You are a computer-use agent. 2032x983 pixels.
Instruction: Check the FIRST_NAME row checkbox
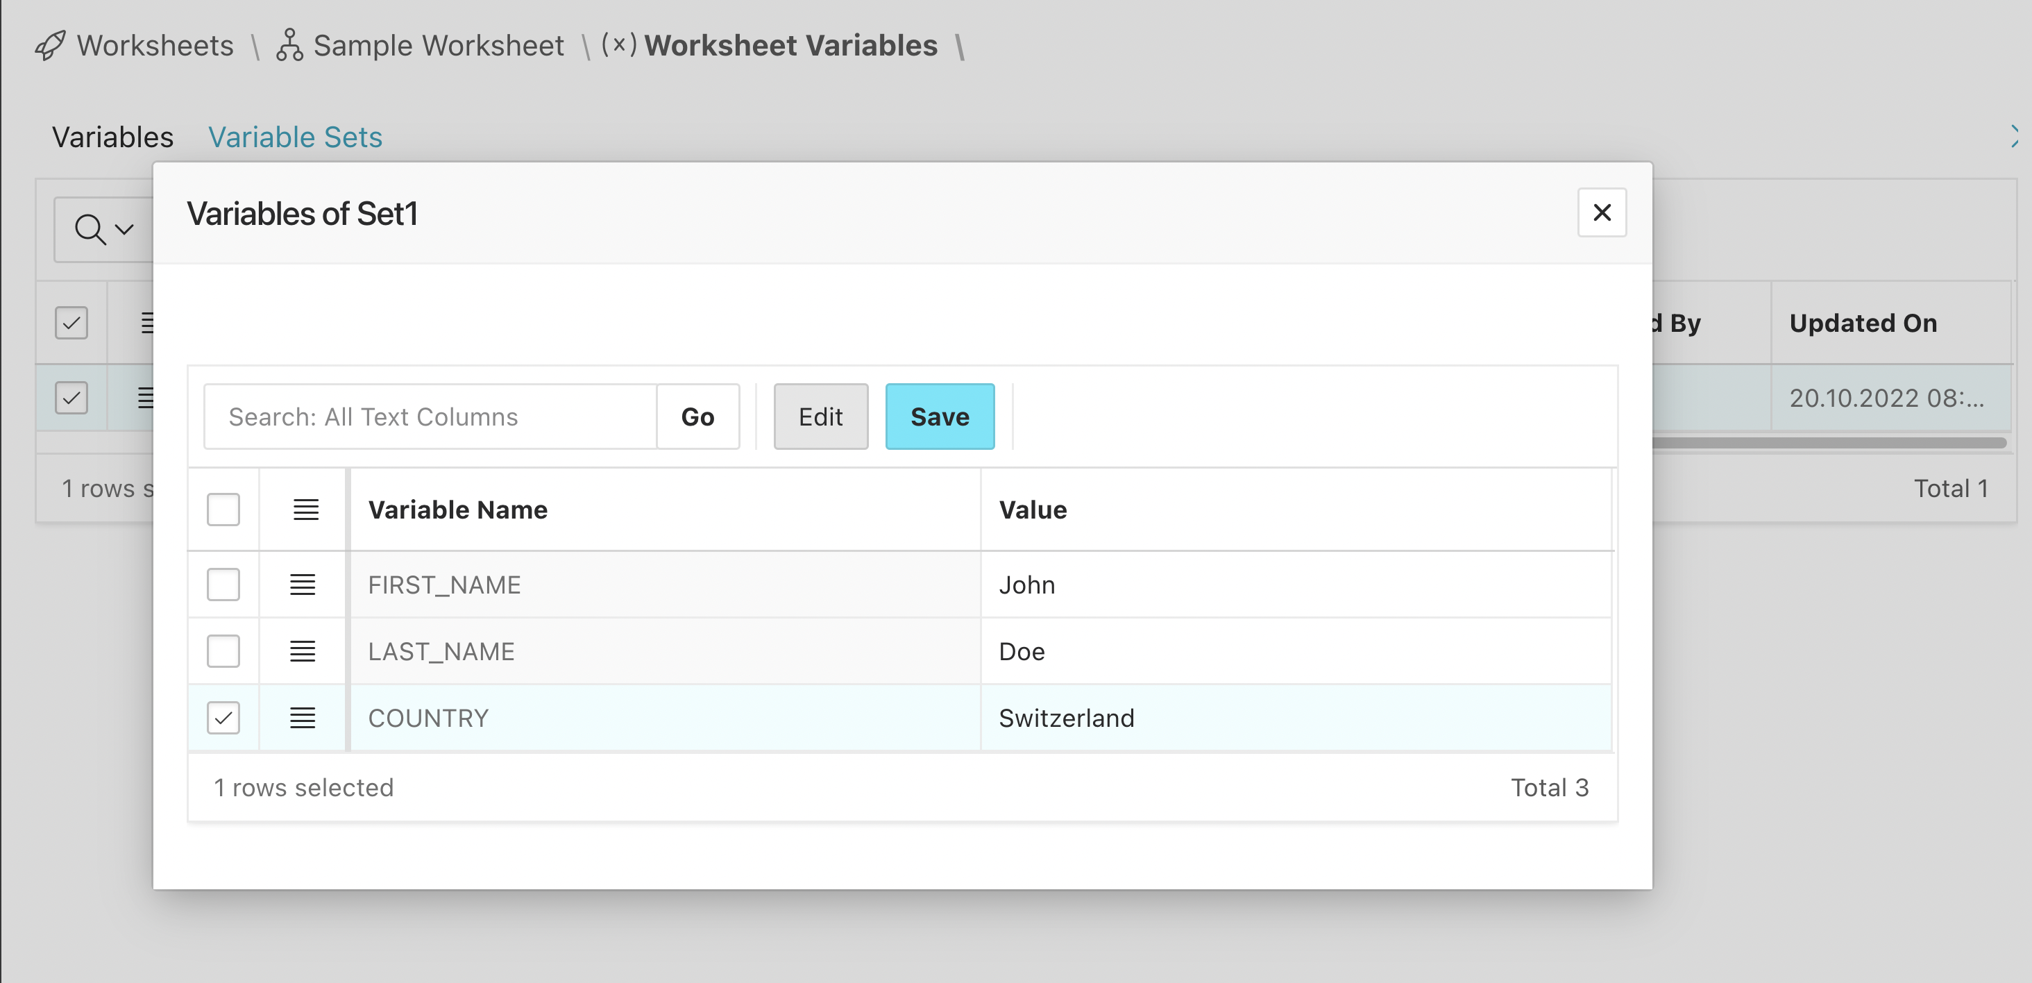(223, 585)
